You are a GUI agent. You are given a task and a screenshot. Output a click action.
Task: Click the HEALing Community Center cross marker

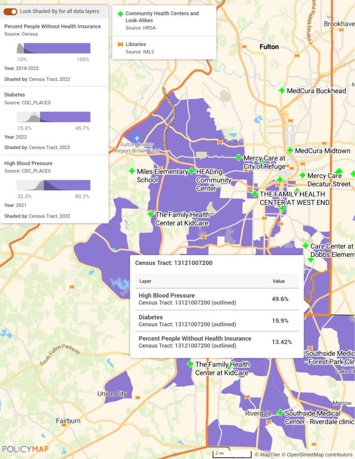click(x=191, y=171)
